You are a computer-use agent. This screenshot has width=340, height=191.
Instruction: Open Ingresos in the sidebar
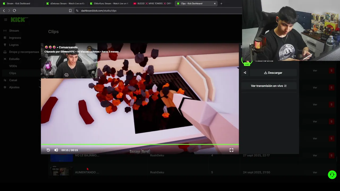[x=15, y=38]
